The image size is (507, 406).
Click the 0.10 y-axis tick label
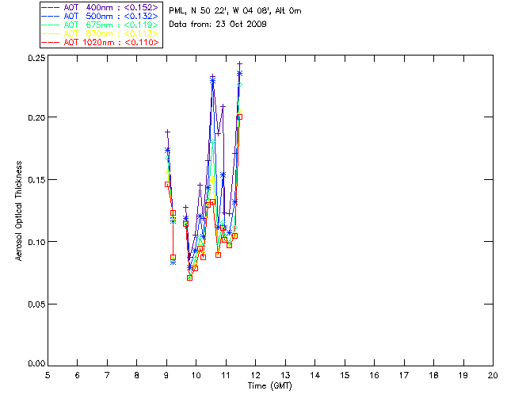tap(36, 242)
